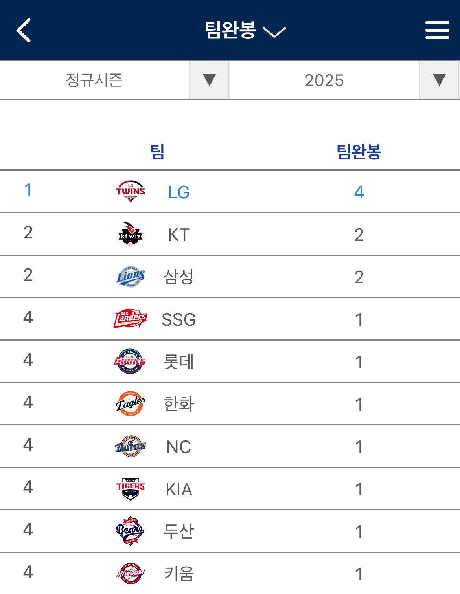Open the 정규시즌 season type dropdown
Viewport: 460px width, 594px height.
[114, 80]
